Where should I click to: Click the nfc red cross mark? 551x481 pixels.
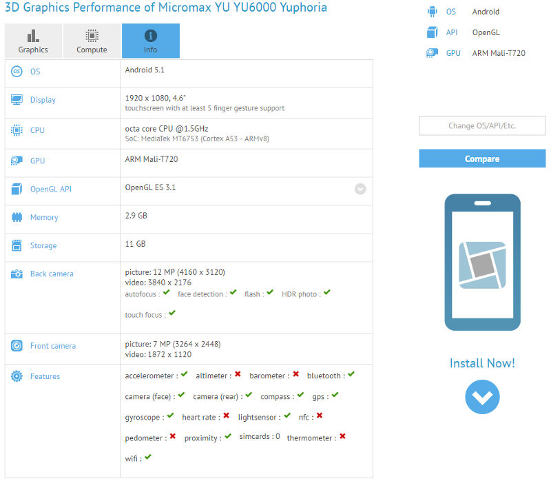320,416
